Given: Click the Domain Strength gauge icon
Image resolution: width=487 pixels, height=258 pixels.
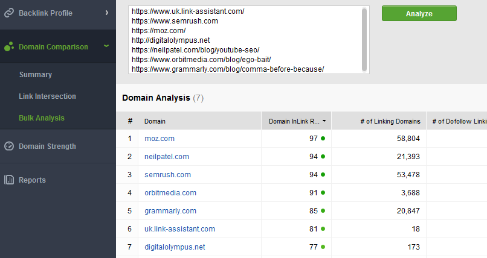Looking at the screenshot, I should [x=9, y=146].
